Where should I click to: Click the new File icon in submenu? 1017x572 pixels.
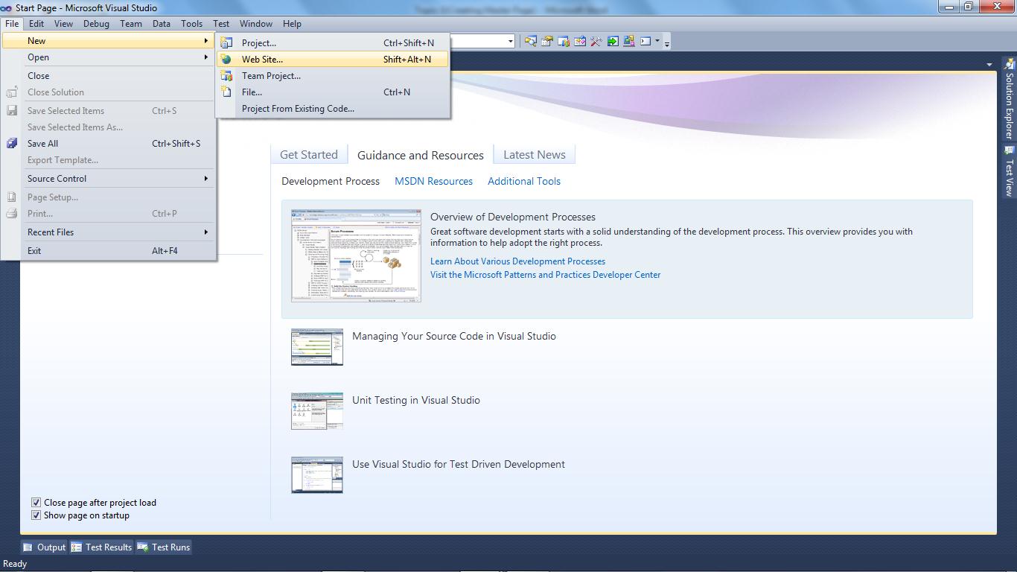[x=226, y=92]
